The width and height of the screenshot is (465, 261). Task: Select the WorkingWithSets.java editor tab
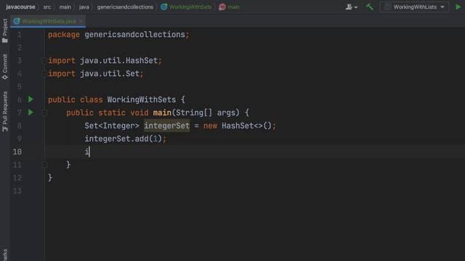click(x=48, y=21)
